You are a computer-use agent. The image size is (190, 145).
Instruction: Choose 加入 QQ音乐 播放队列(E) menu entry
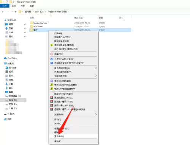coord(66,49)
